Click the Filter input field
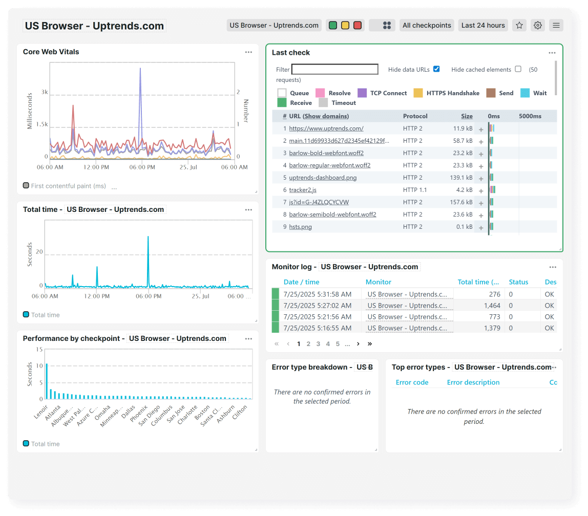The image size is (588, 516). coord(335,69)
